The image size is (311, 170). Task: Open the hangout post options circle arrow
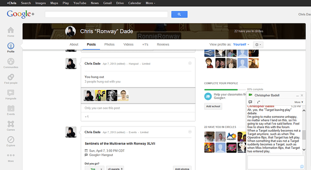pos(190,63)
